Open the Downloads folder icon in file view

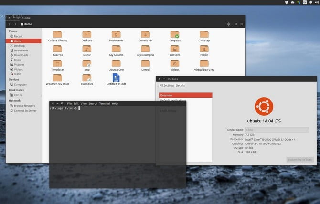pos(146,34)
